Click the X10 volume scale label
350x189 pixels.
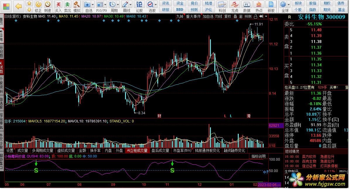pos(272,145)
